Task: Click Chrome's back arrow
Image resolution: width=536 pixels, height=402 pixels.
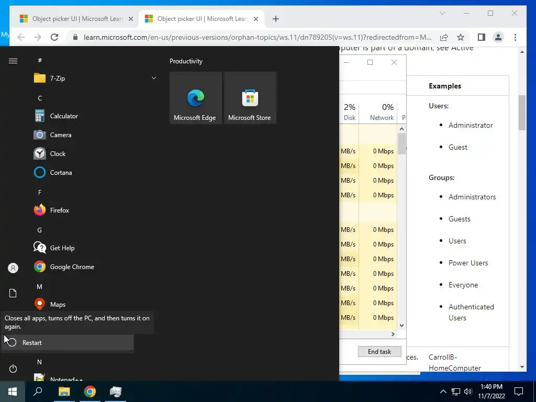Action: pyautogui.click(x=21, y=37)
